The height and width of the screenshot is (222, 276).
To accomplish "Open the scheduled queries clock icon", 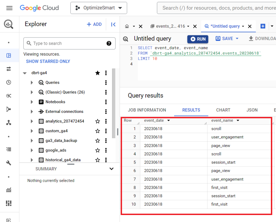I will pyautogui.click(x=9, y=82).
